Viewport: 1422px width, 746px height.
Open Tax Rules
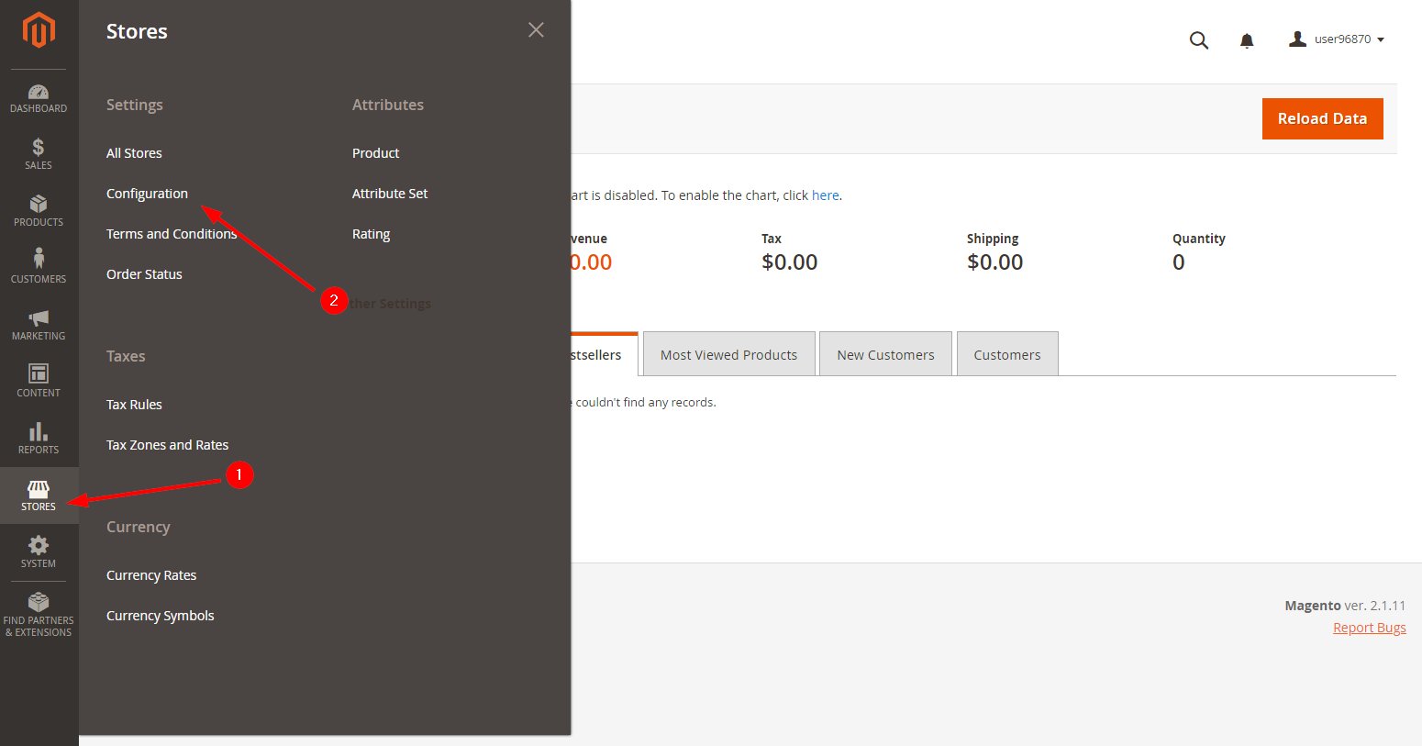134,405
